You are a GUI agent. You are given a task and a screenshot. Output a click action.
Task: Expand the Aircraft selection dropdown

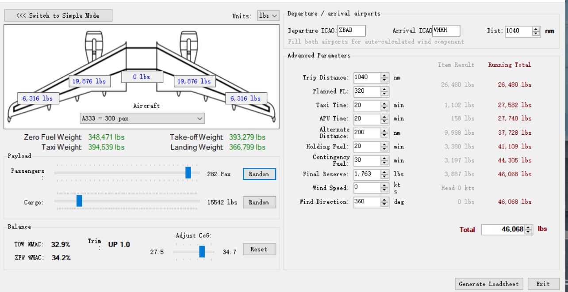(x=142, y=118)
